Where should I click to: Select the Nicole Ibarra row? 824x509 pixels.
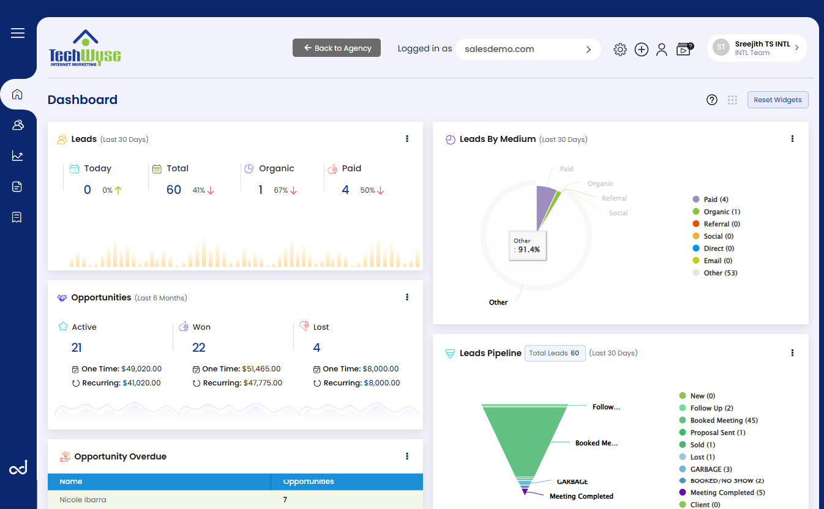(235, 500)
